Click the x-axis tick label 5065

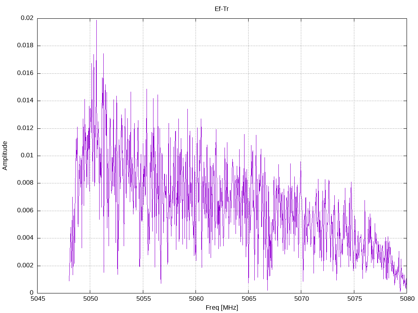249,299
